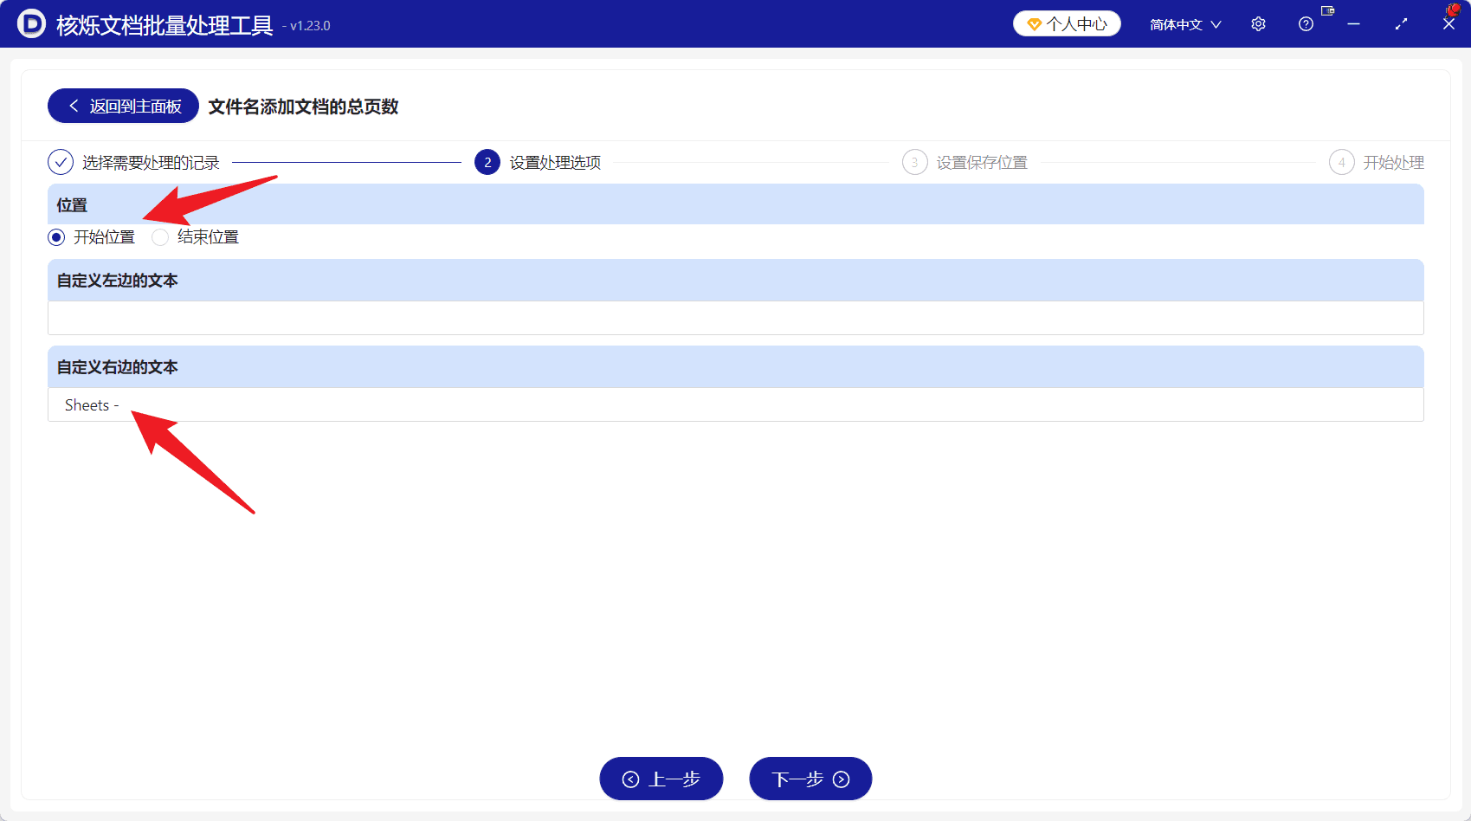Click the diamond icon in 个人中心
Screen dimensions: 1471x821
click(x=1034, y=24)
